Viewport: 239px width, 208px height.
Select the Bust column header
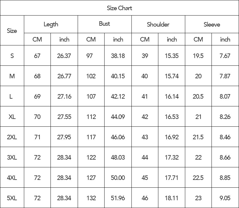104,24
